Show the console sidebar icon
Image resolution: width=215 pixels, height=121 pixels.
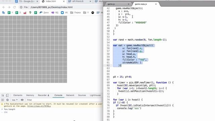[3, 100]
